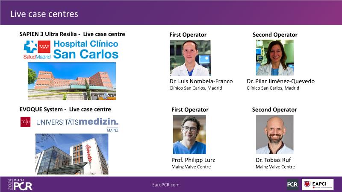Click the SaludMadrid logo icon

point(37,49)
